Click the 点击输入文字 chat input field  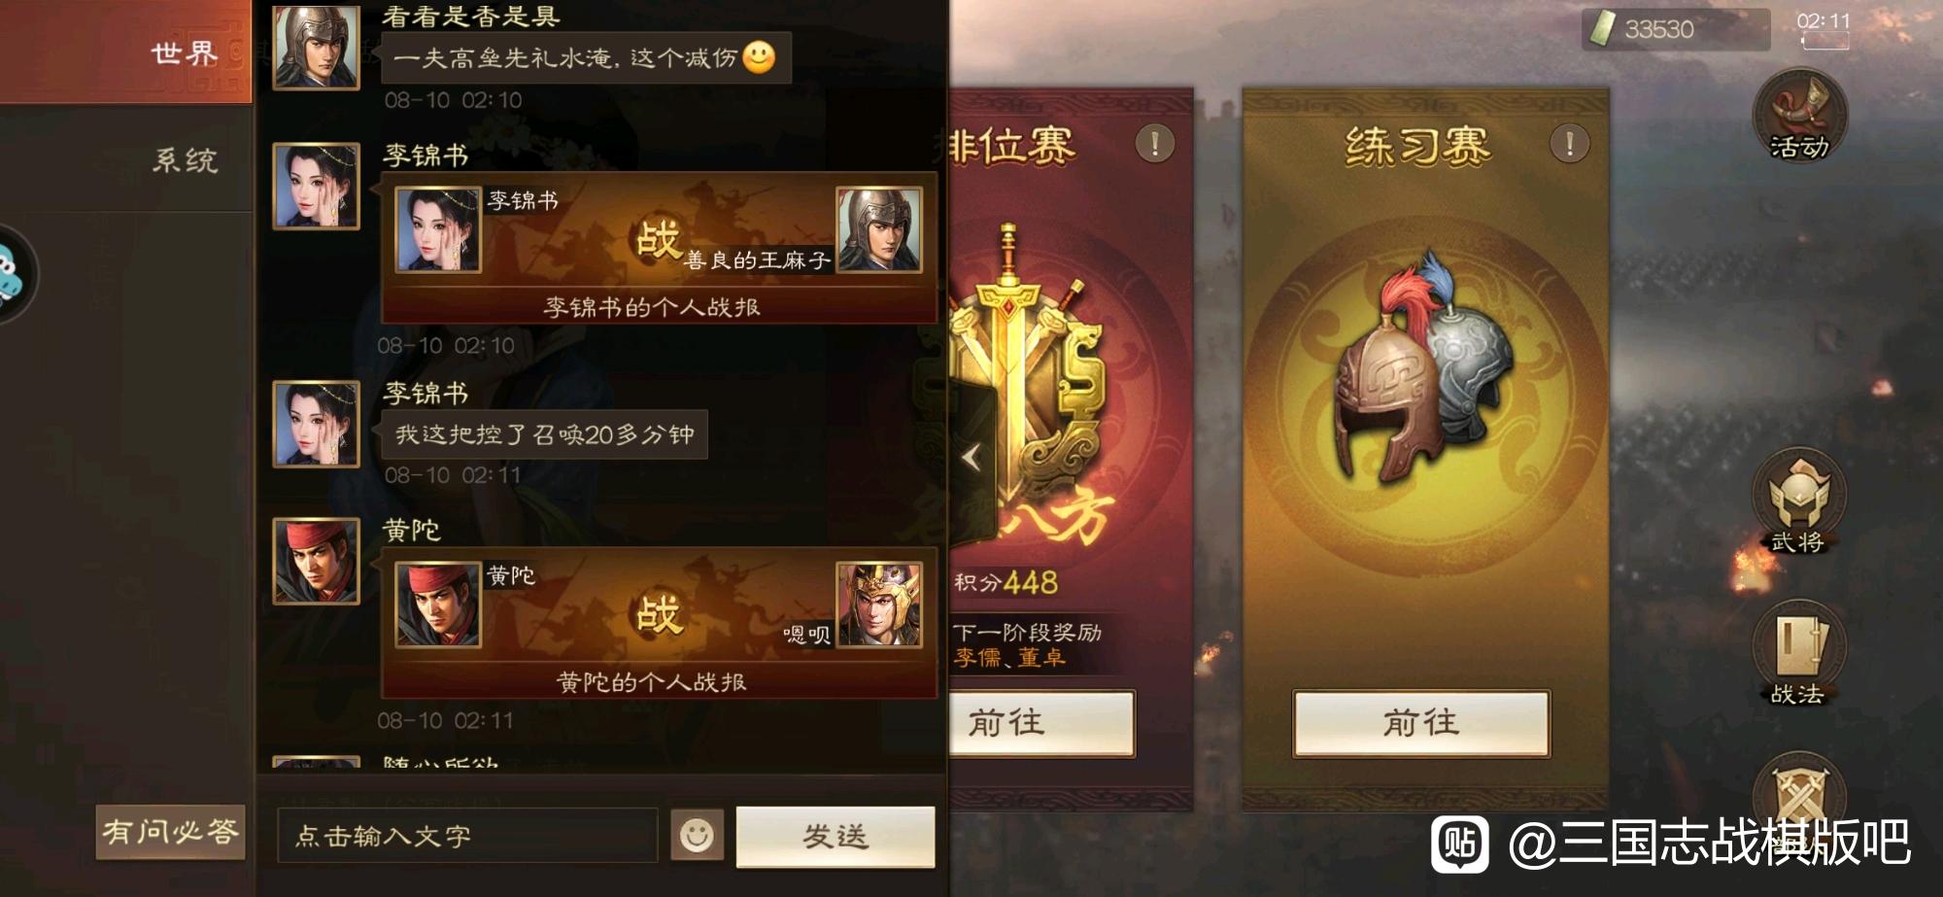468,836
